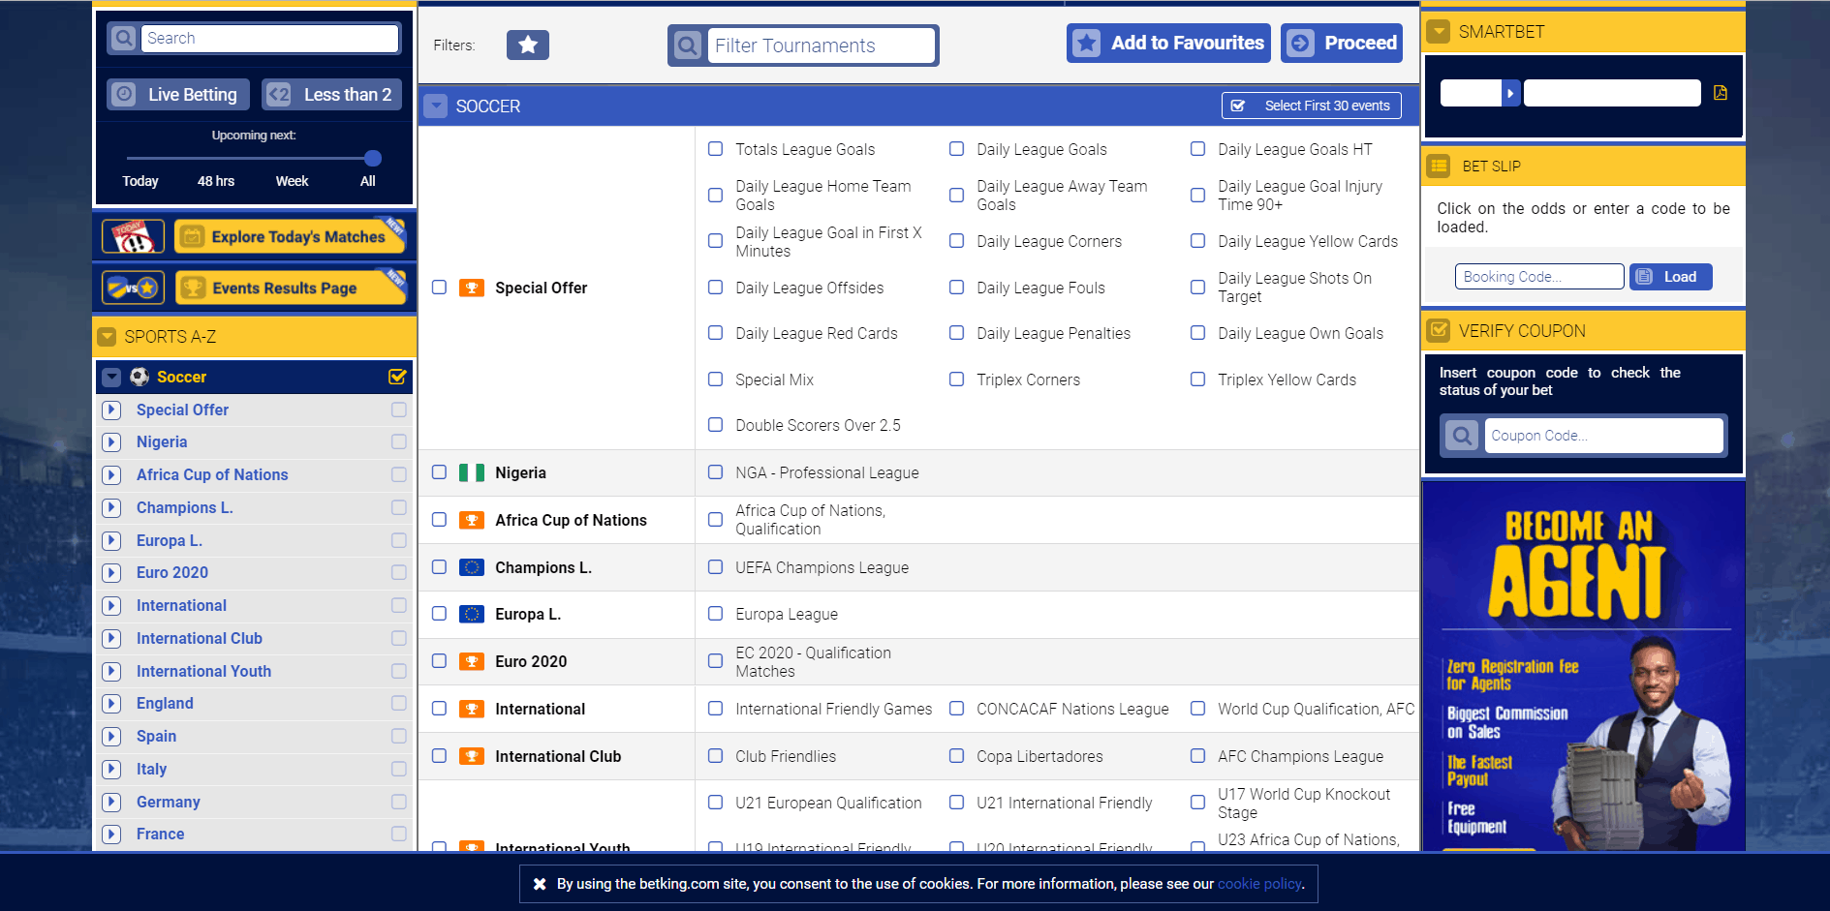Collapse the SOCCER section header arrow
Screen dimensions: 1830x911
(436, 106)
